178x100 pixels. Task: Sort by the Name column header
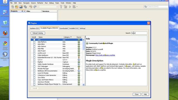(x=50, y=37)
